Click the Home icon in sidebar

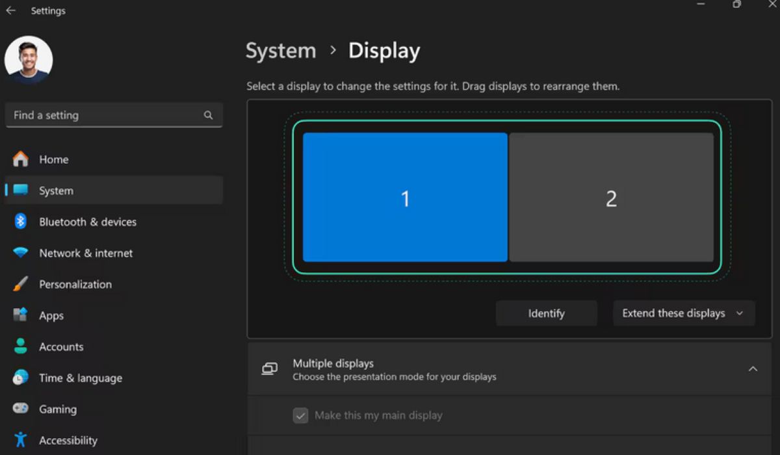[x=21, y=159]
